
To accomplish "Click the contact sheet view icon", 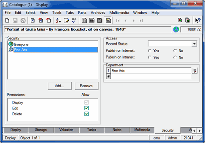I will click(100, 21).
